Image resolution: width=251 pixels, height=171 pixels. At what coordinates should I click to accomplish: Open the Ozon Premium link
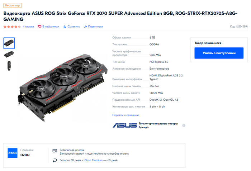(x=93, y=160)
